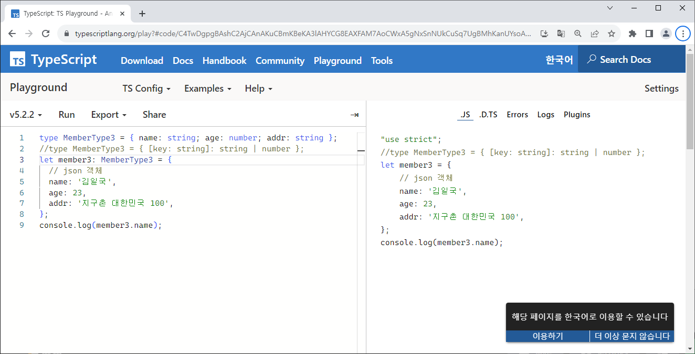Go back with browser back arrow
Image resolution: width=695 pixels, height=354 pixels.
point(12,34)
